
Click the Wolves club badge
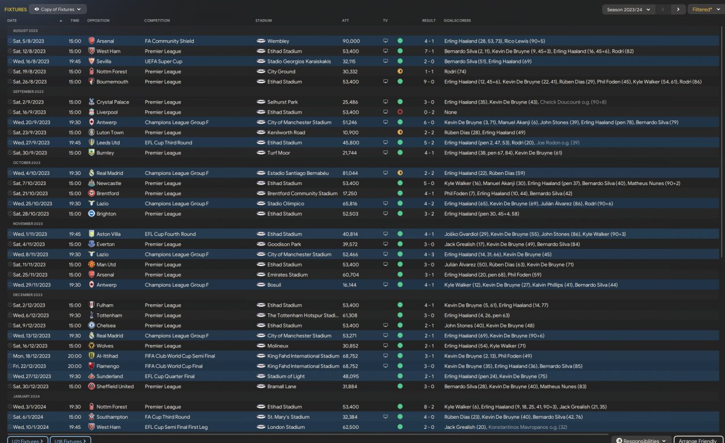click(x=92, y=347)
